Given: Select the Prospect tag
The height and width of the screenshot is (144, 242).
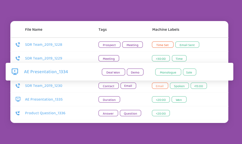Looking at the screenshot, I should pyautogui.click(x=109, y=45).
